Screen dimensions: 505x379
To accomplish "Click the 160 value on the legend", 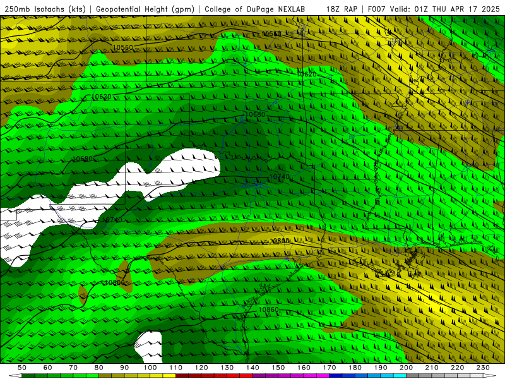I will (304, 368).
